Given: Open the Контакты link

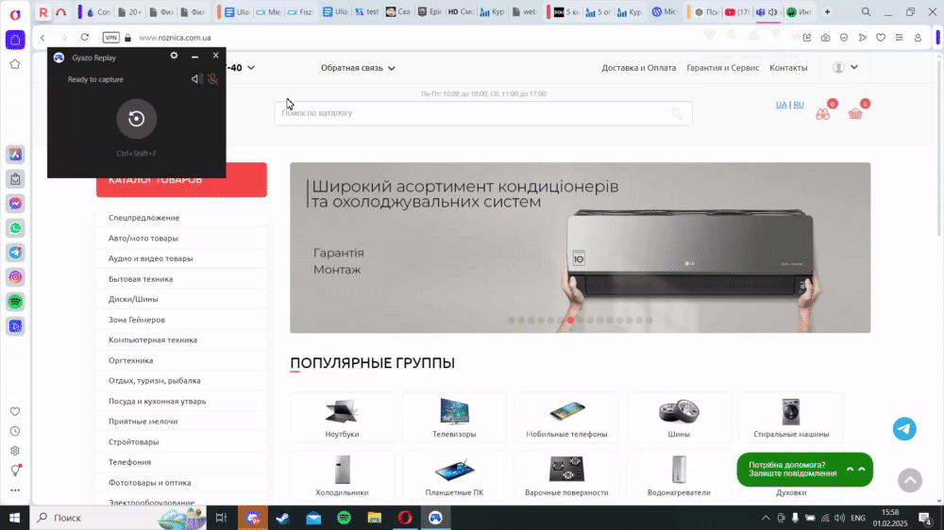Looking at the screenshot, I should pos(788,68).
